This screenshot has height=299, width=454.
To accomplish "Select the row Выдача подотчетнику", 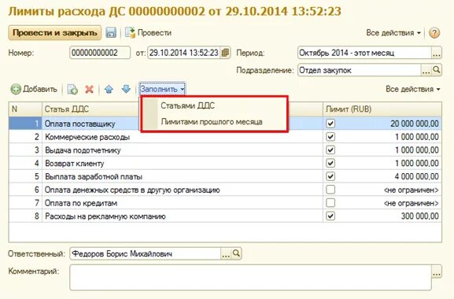I will pyautogui.click(x=225, y=150).
